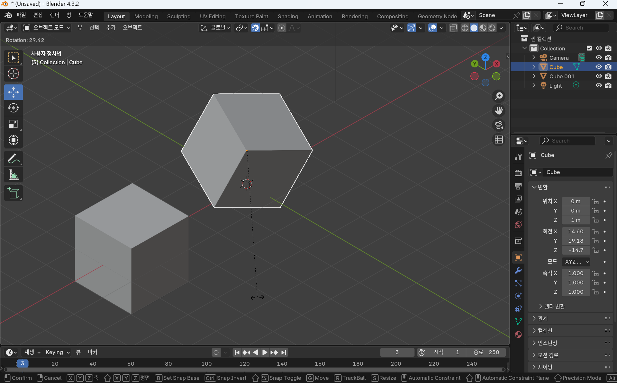Click play animation button
The width and height of the screenshot is (617, 383).
pos(265,353)
